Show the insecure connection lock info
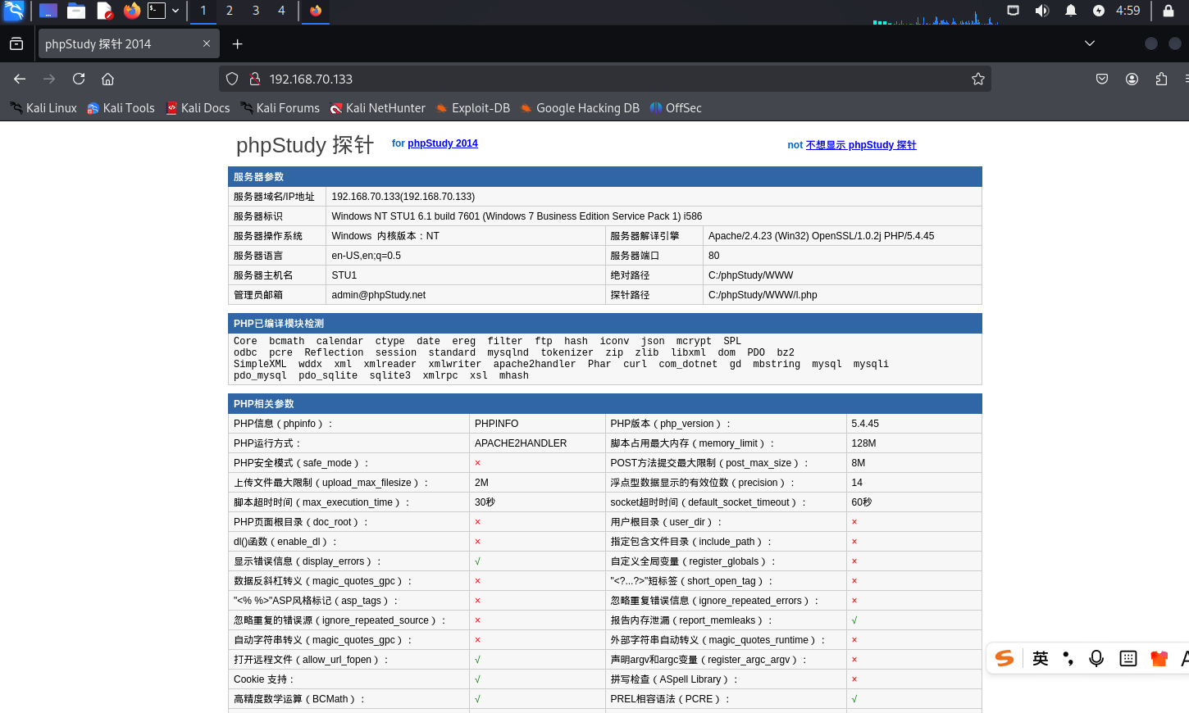This screenshot has width=1189, height=713. coord(255,79)
